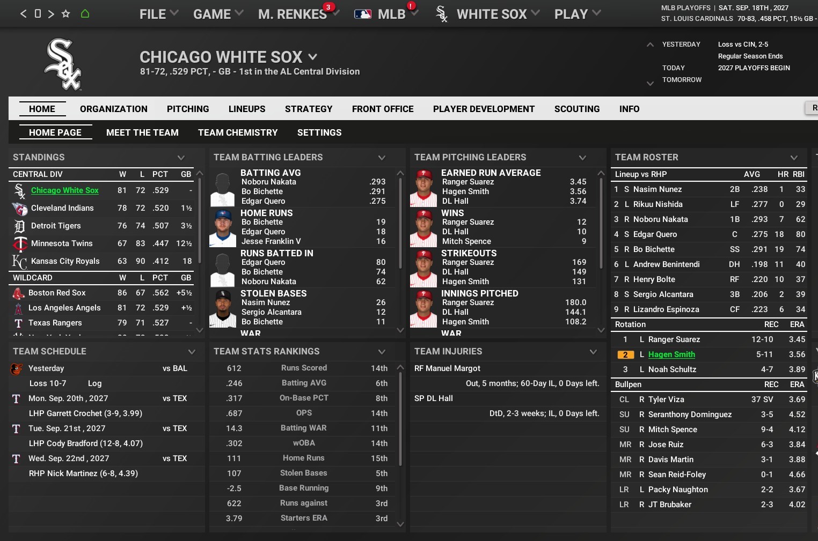Click the large White Sox team logo
This screenshot has width=818, height=541.
63,64
